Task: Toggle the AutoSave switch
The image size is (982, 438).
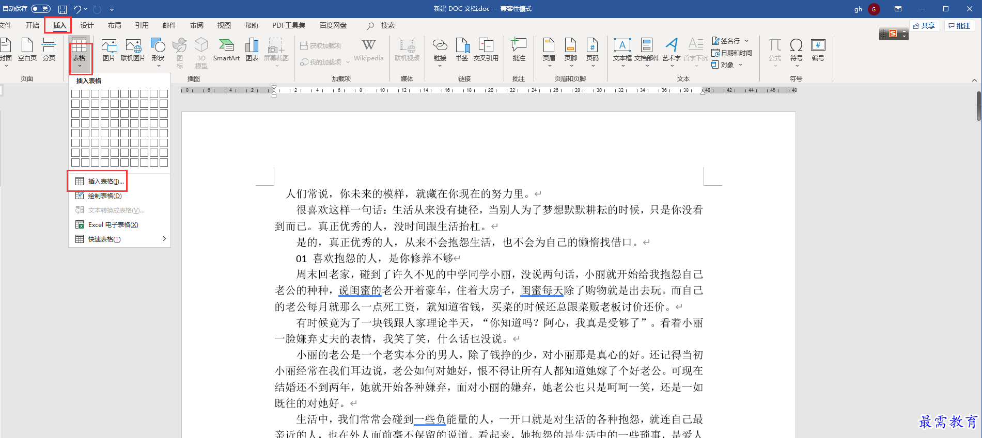Action: [x=41, y=9]
